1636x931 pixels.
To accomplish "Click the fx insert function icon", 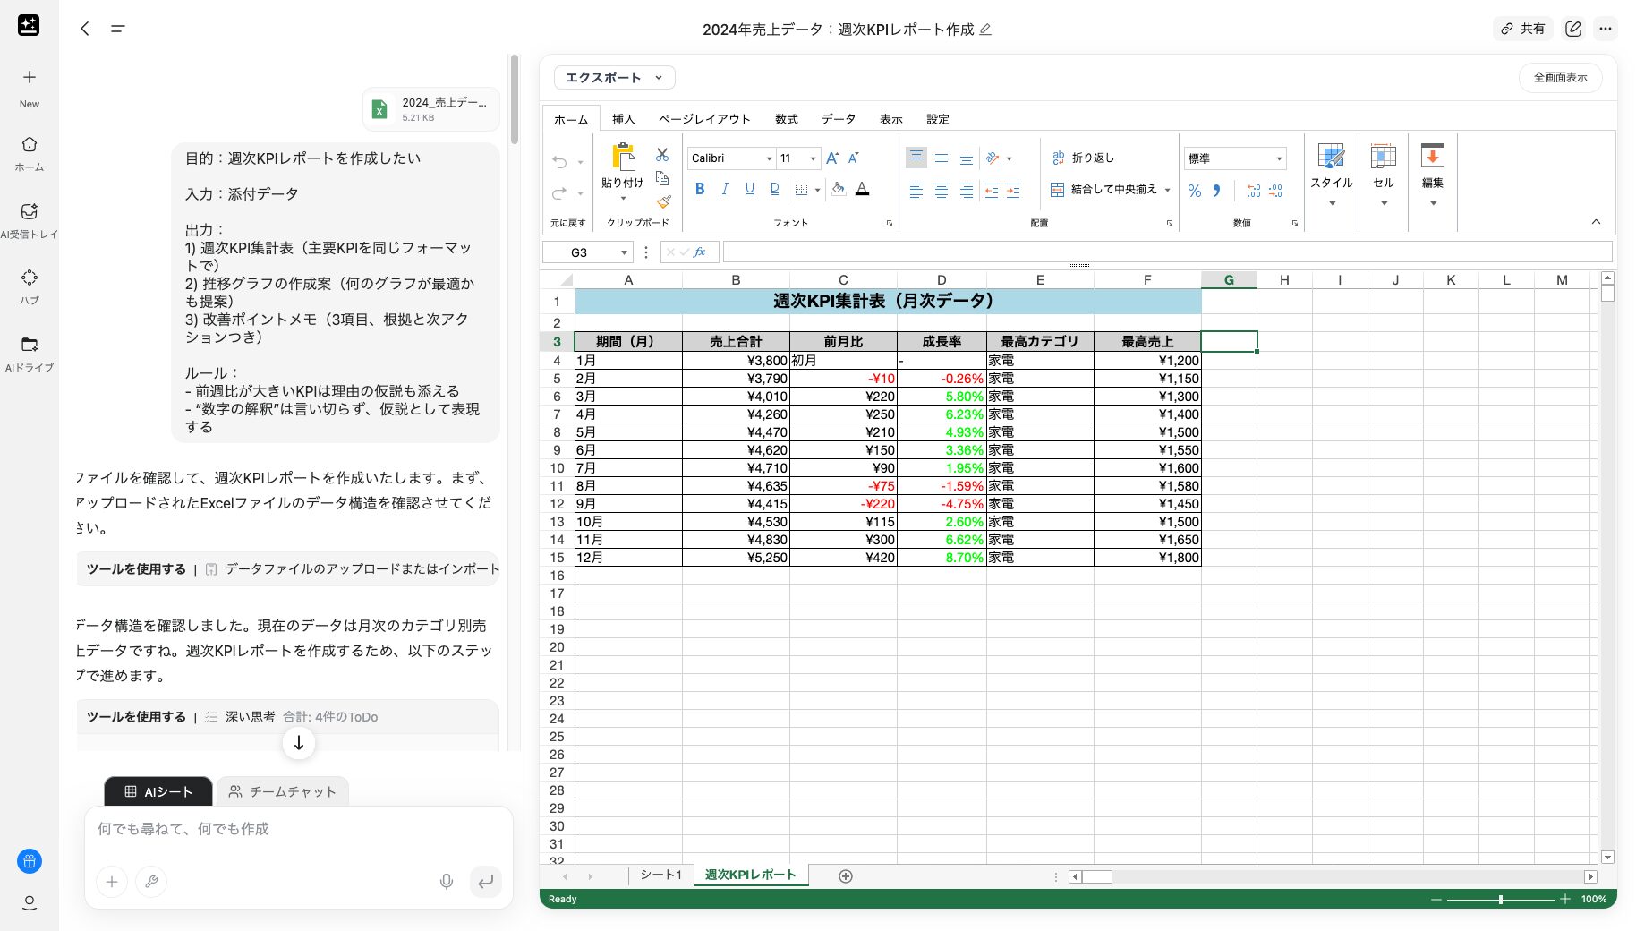I will (701, 252).
